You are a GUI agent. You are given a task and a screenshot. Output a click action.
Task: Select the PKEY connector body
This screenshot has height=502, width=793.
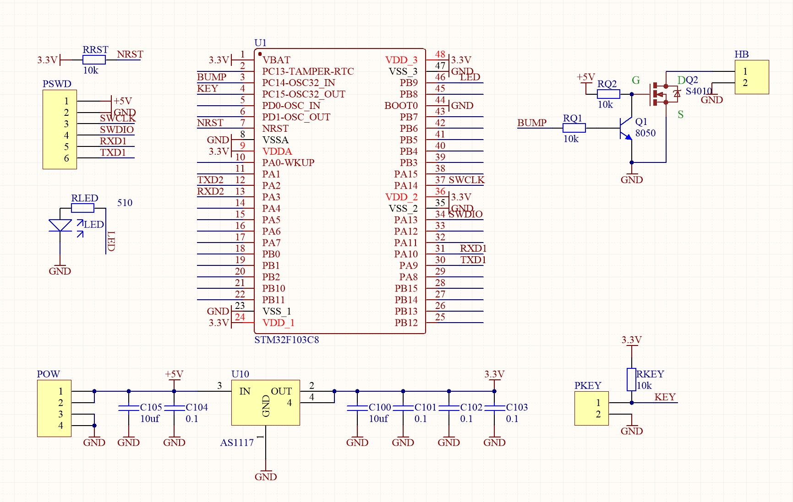(591, 408)
